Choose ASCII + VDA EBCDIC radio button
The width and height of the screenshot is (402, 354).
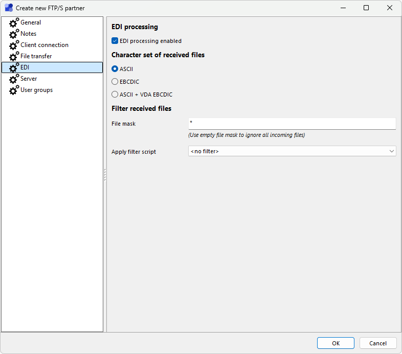[x=115, y=95]
